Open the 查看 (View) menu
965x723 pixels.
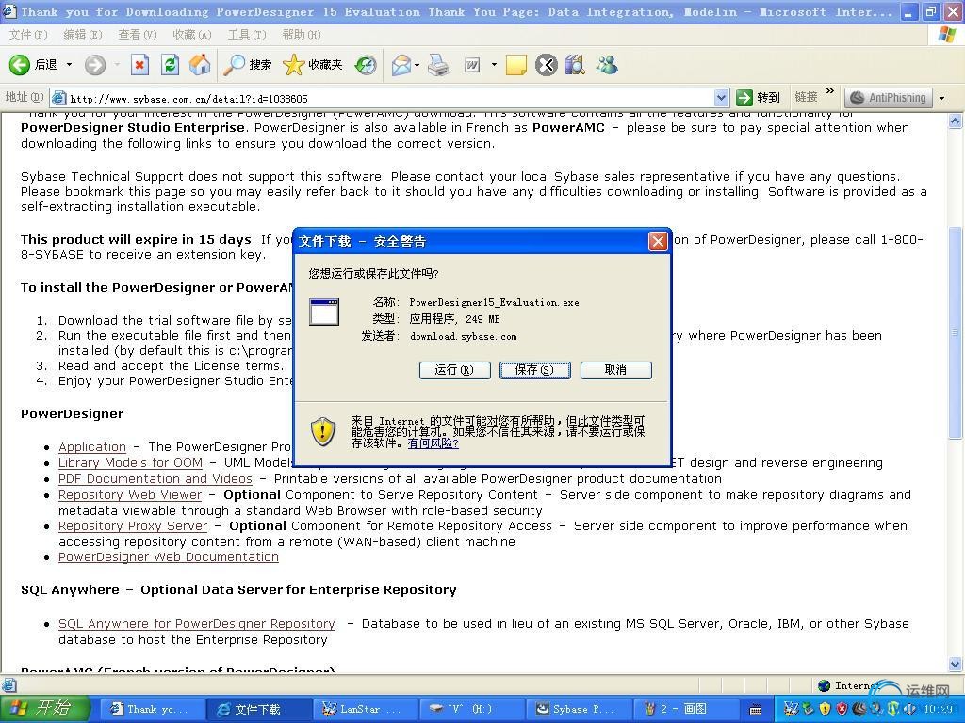coord(138,35)
